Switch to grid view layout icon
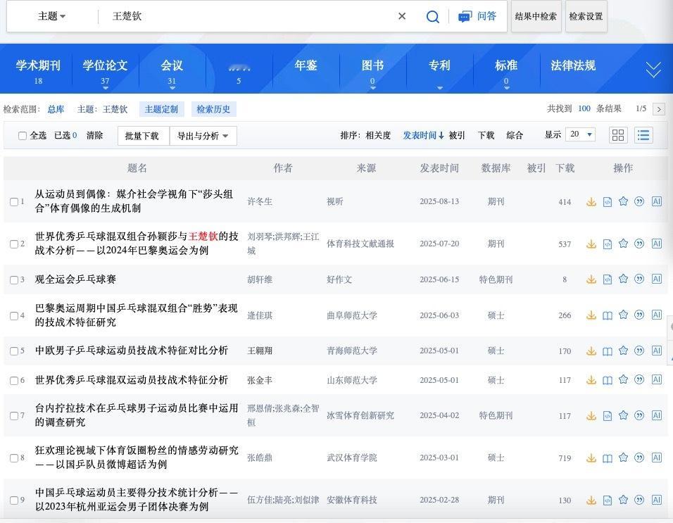This screenshot has height=523, width=673. click(618, 135)
